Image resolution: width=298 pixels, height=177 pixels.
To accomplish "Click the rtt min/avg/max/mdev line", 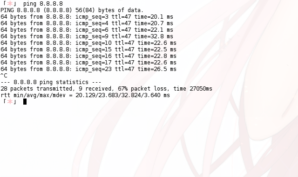I will 85,95.
